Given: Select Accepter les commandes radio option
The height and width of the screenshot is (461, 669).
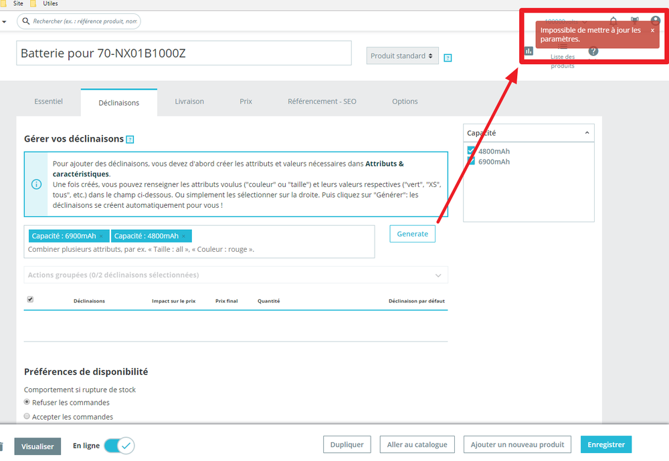Looking at the screenshot, I should point(27,416).
